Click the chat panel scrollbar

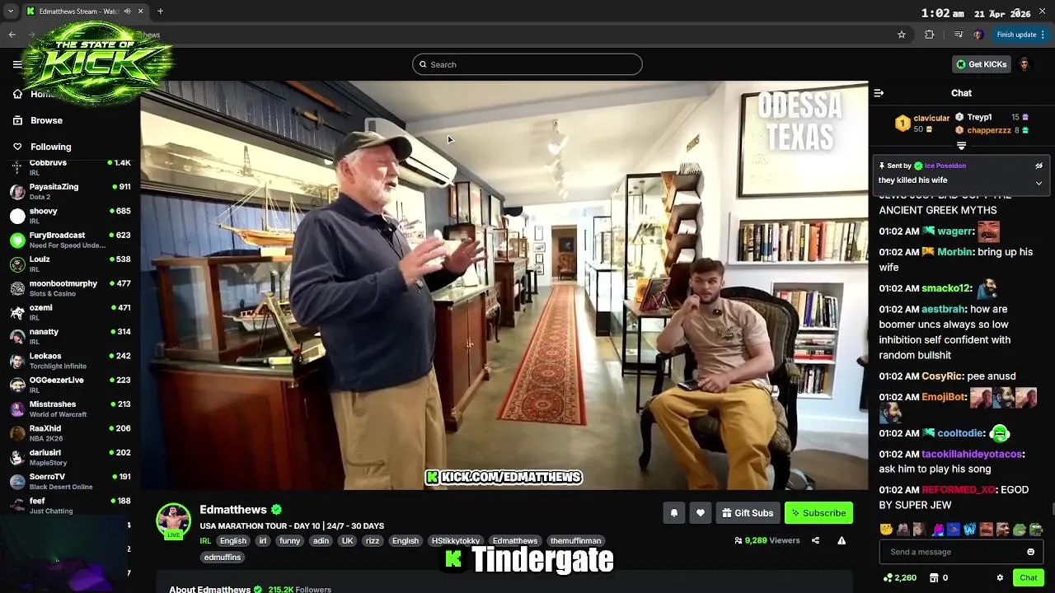tap(1052, 511)
